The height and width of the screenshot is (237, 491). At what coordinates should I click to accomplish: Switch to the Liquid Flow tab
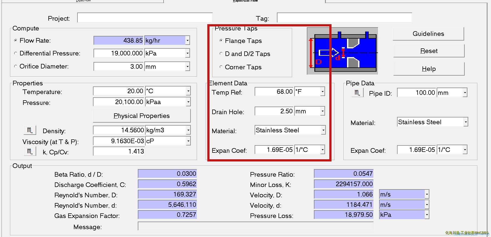coord(83,1)
